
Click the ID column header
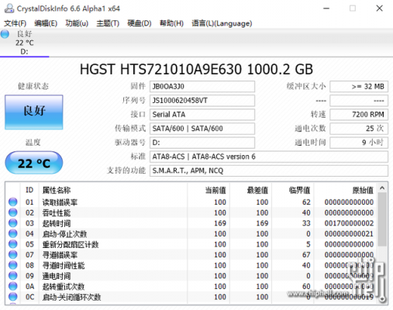pos(29,190)
